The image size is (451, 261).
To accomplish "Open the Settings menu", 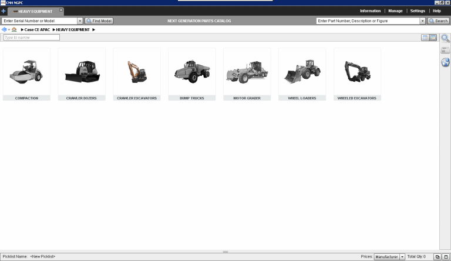I will 418,11.
